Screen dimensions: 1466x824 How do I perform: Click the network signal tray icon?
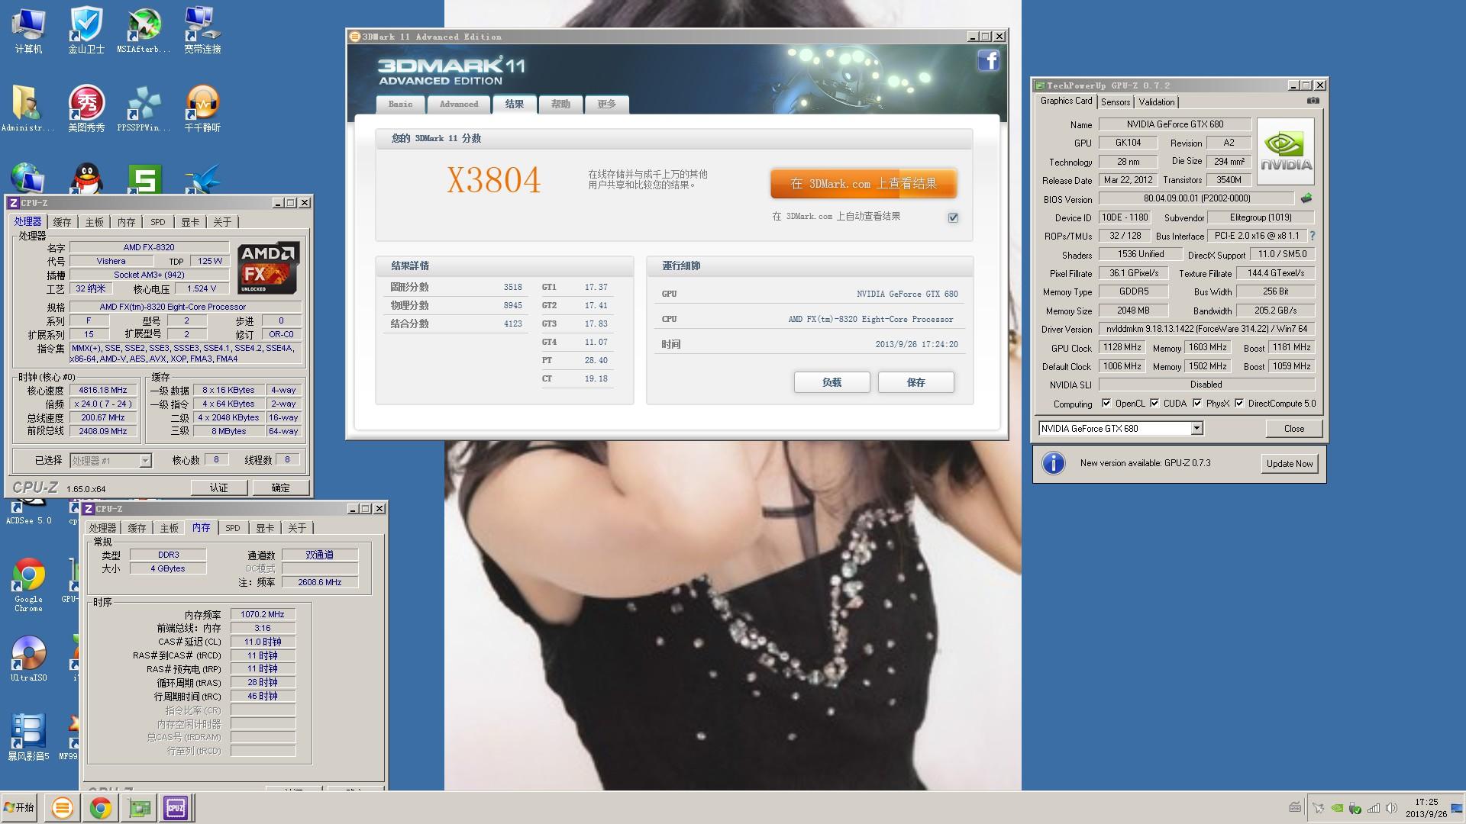point(1374,808)
